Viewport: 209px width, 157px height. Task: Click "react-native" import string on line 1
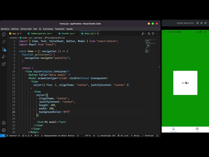[x=106, y=41]
